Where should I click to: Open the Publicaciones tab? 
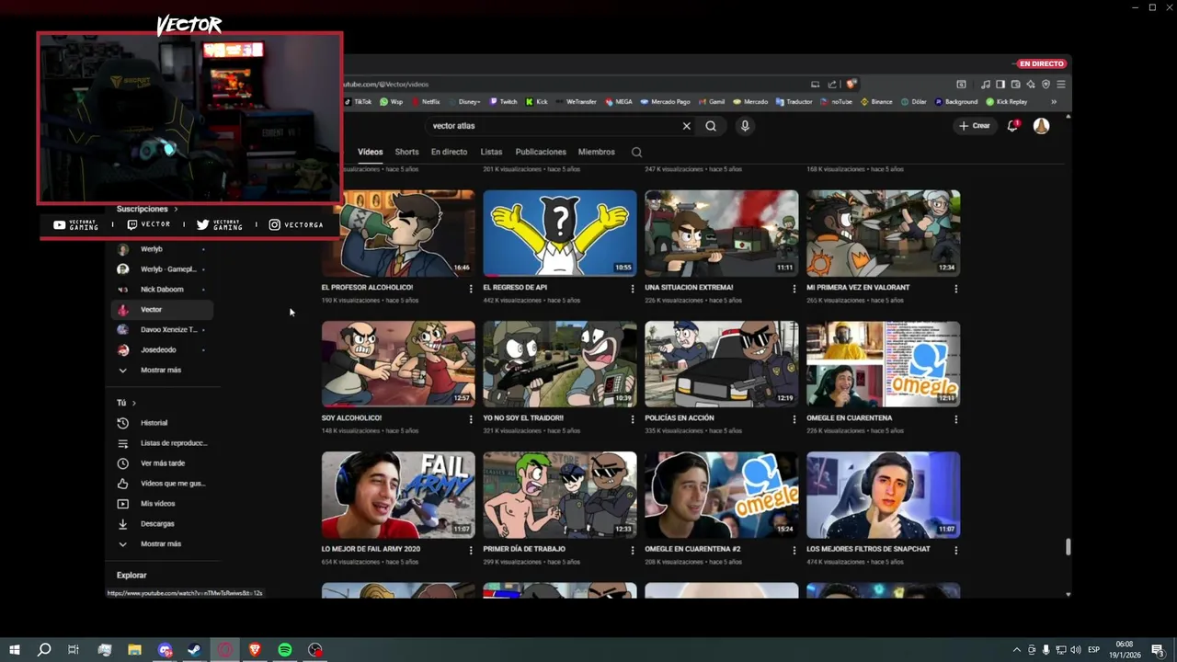541,152
